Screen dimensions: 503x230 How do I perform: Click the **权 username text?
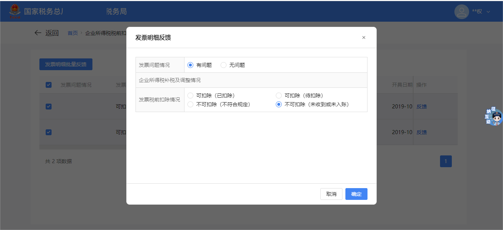[x=477, y=12]
